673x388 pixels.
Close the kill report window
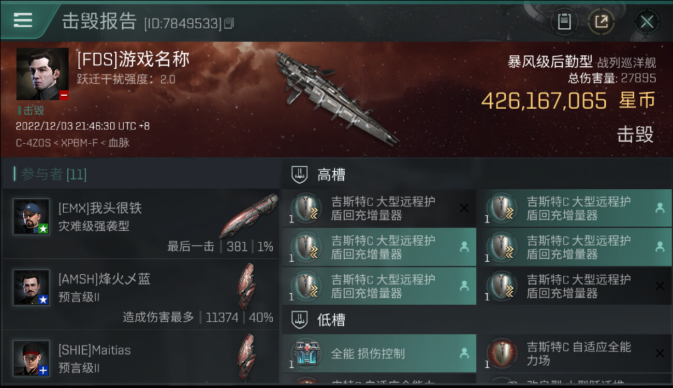[647, 22]
